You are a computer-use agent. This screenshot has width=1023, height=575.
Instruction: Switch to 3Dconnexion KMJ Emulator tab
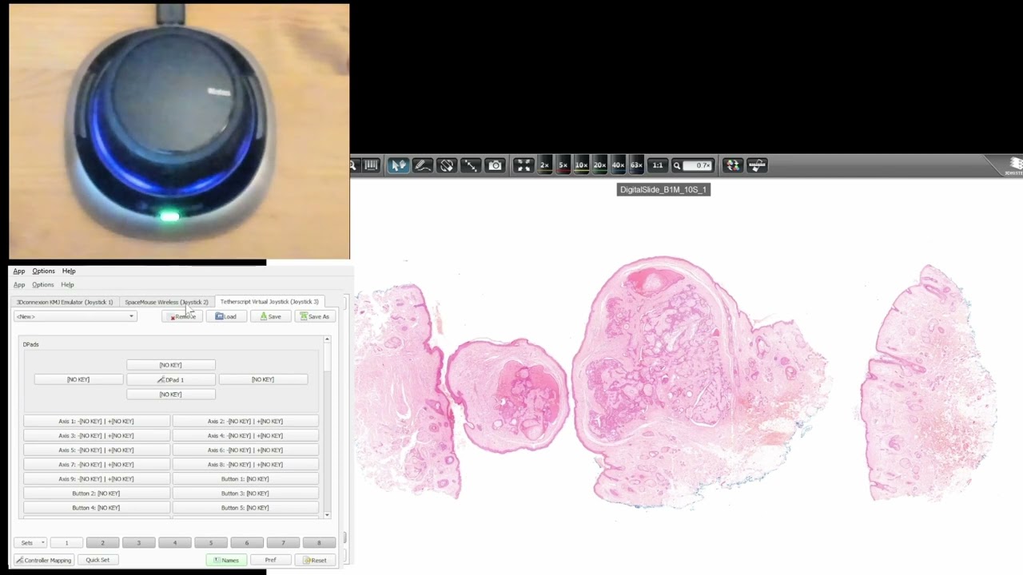[x=65, y=302]
